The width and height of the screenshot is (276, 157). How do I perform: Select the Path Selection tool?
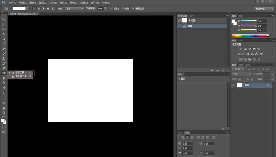pos(4,98)
